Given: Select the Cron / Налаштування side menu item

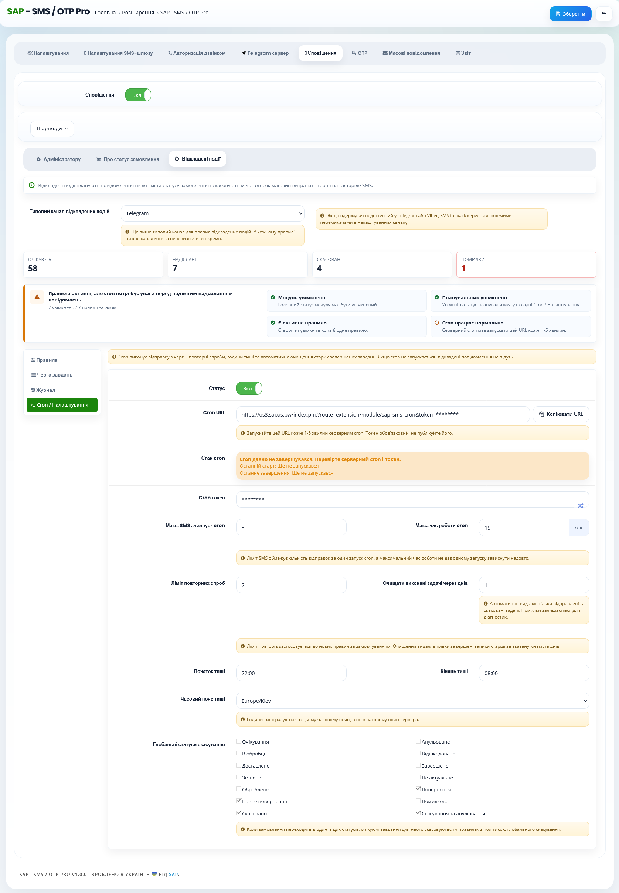Looking at the screenshot, I should pos(62,405).
